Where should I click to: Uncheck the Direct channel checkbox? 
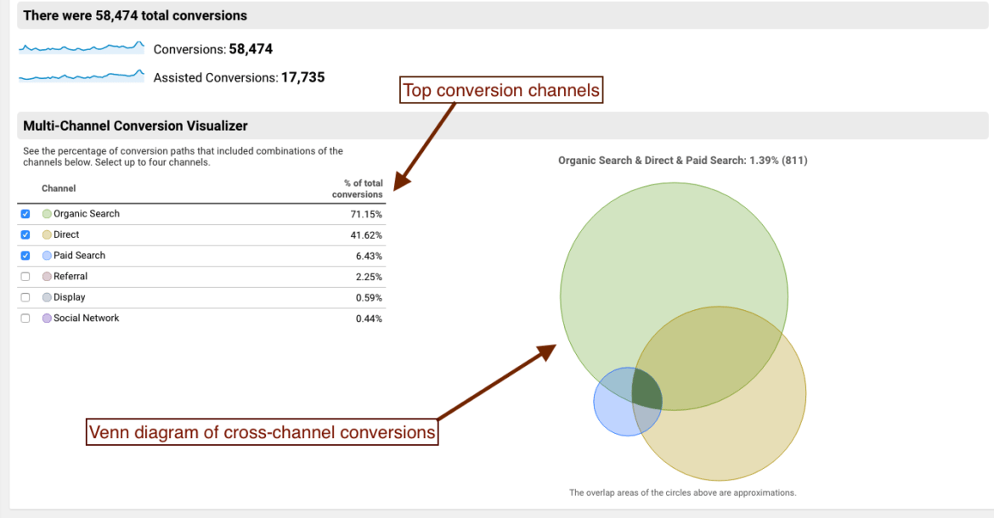25,234
